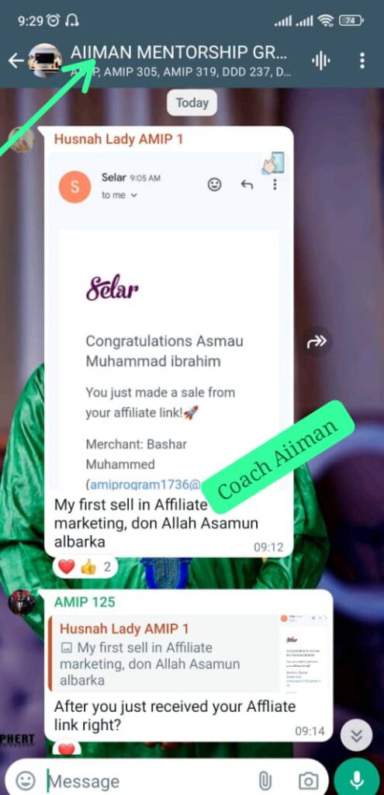Image resolution: width=384 pixels, height=795 pixels.
Task: Start a group voice chat via waveform icon
Action: pyautogui.click(x=320, y=61)
